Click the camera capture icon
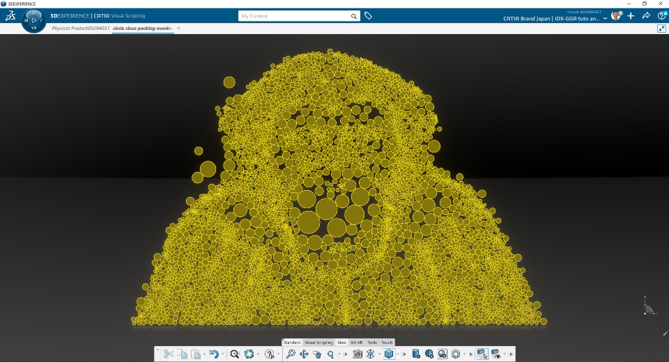 pyautogui.click(x=357, y=354)
